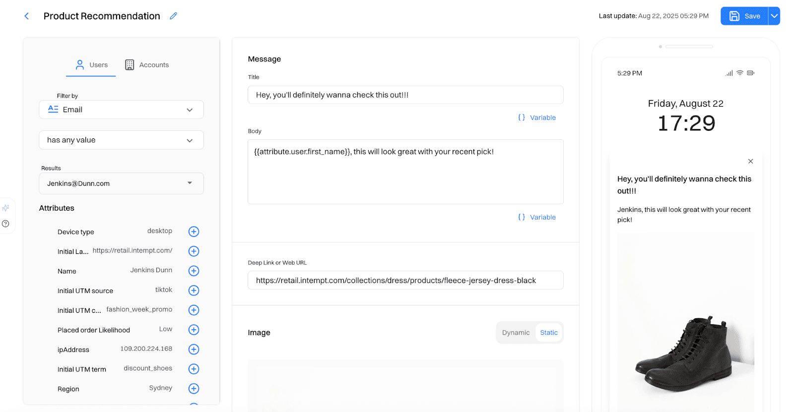This screenshot has width=794, height=412.
Task: Click plus icon beside Placed order Likelihood
Action: (194, 330)
